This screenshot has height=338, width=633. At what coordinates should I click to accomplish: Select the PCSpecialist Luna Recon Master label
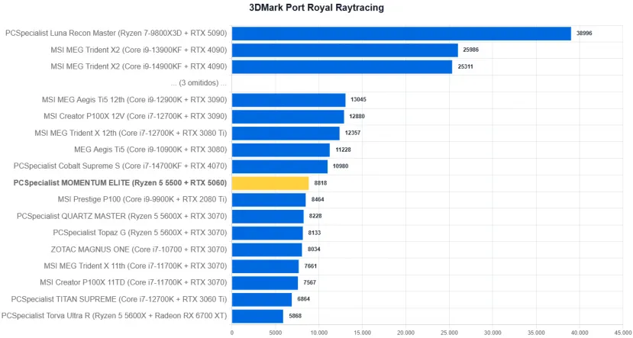(116, 33)
